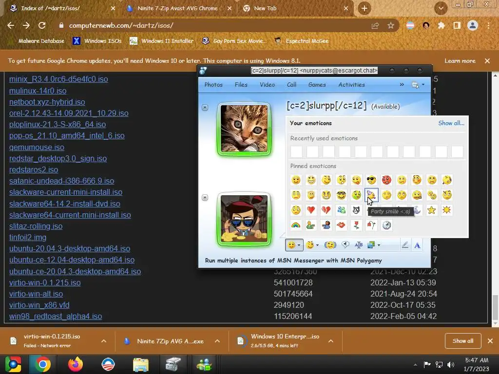Open the Files menu in Messenger
This screenshot has width=499, height=374.
(241, 85)
